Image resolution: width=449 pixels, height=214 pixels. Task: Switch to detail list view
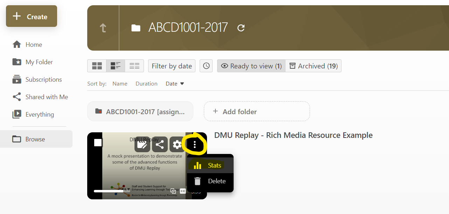[x=116, y=66]
